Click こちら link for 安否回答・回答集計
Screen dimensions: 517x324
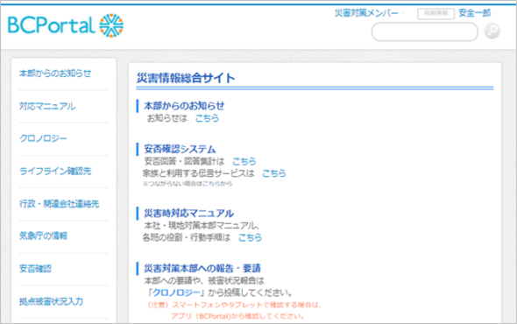coord(244,161)
